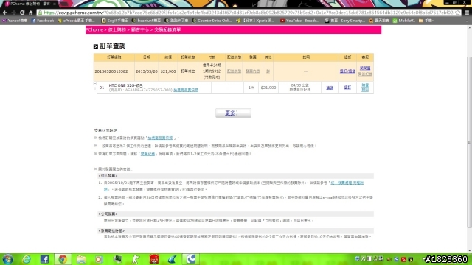Reload the page with the refresh icon
472x265 pixels.
(22, 13)
